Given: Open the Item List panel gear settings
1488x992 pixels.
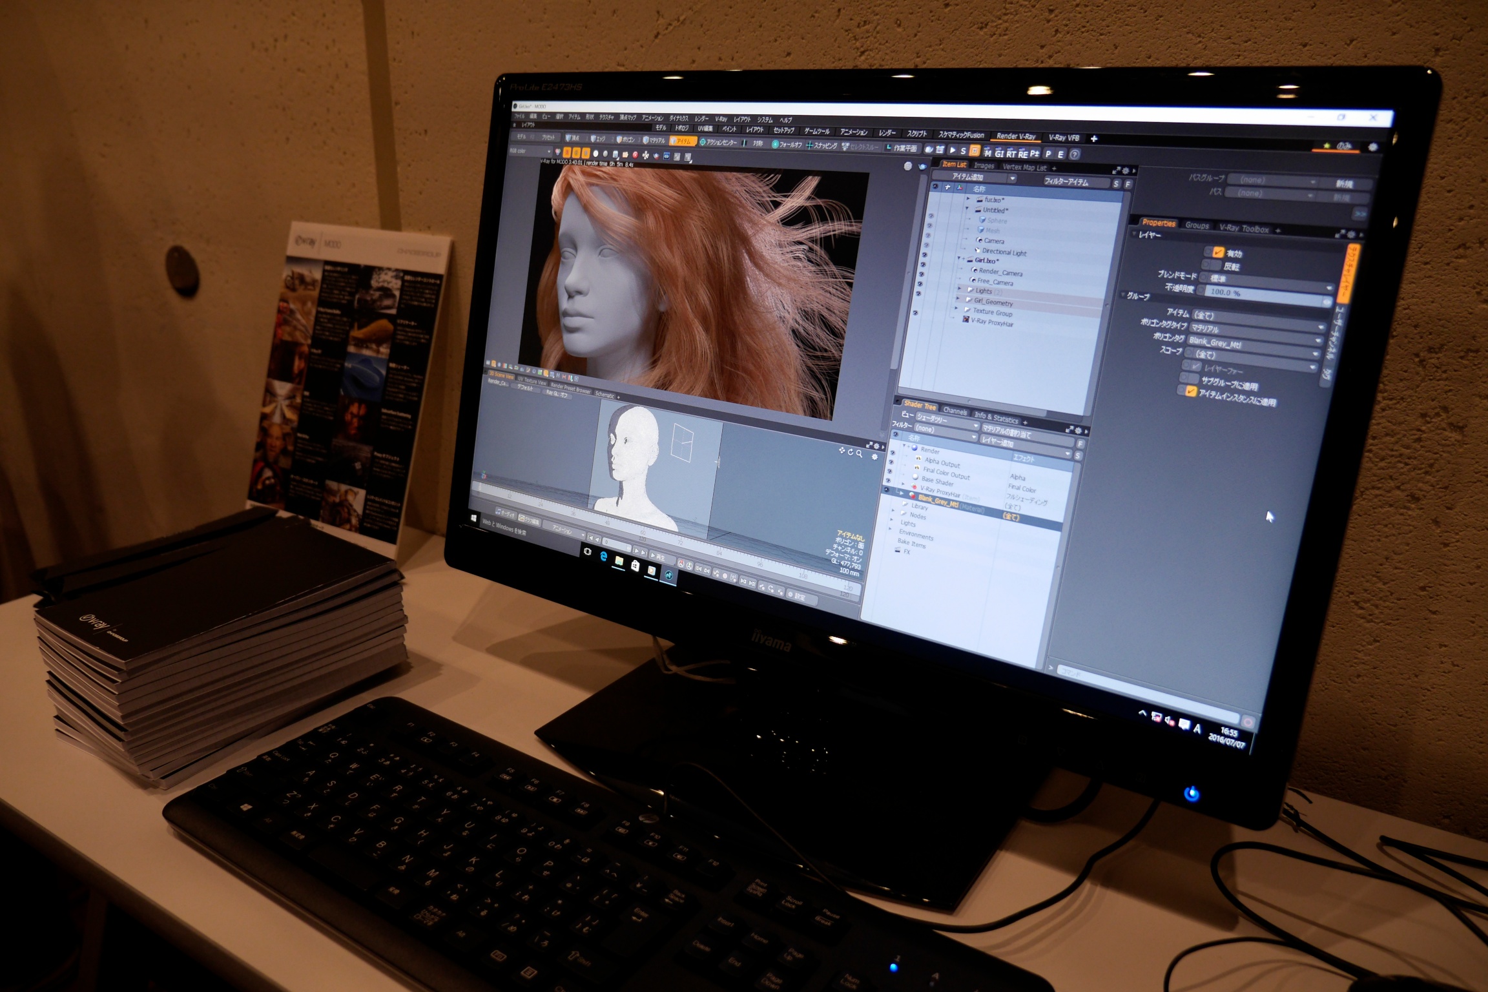Looking at the screenshot, I should tap(1126, 170).
